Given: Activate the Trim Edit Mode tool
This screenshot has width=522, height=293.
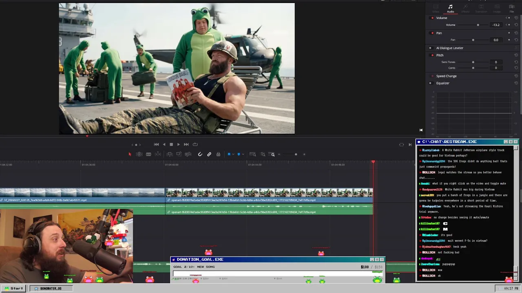Looking at the screenshot, I should (x=139, y=154).
